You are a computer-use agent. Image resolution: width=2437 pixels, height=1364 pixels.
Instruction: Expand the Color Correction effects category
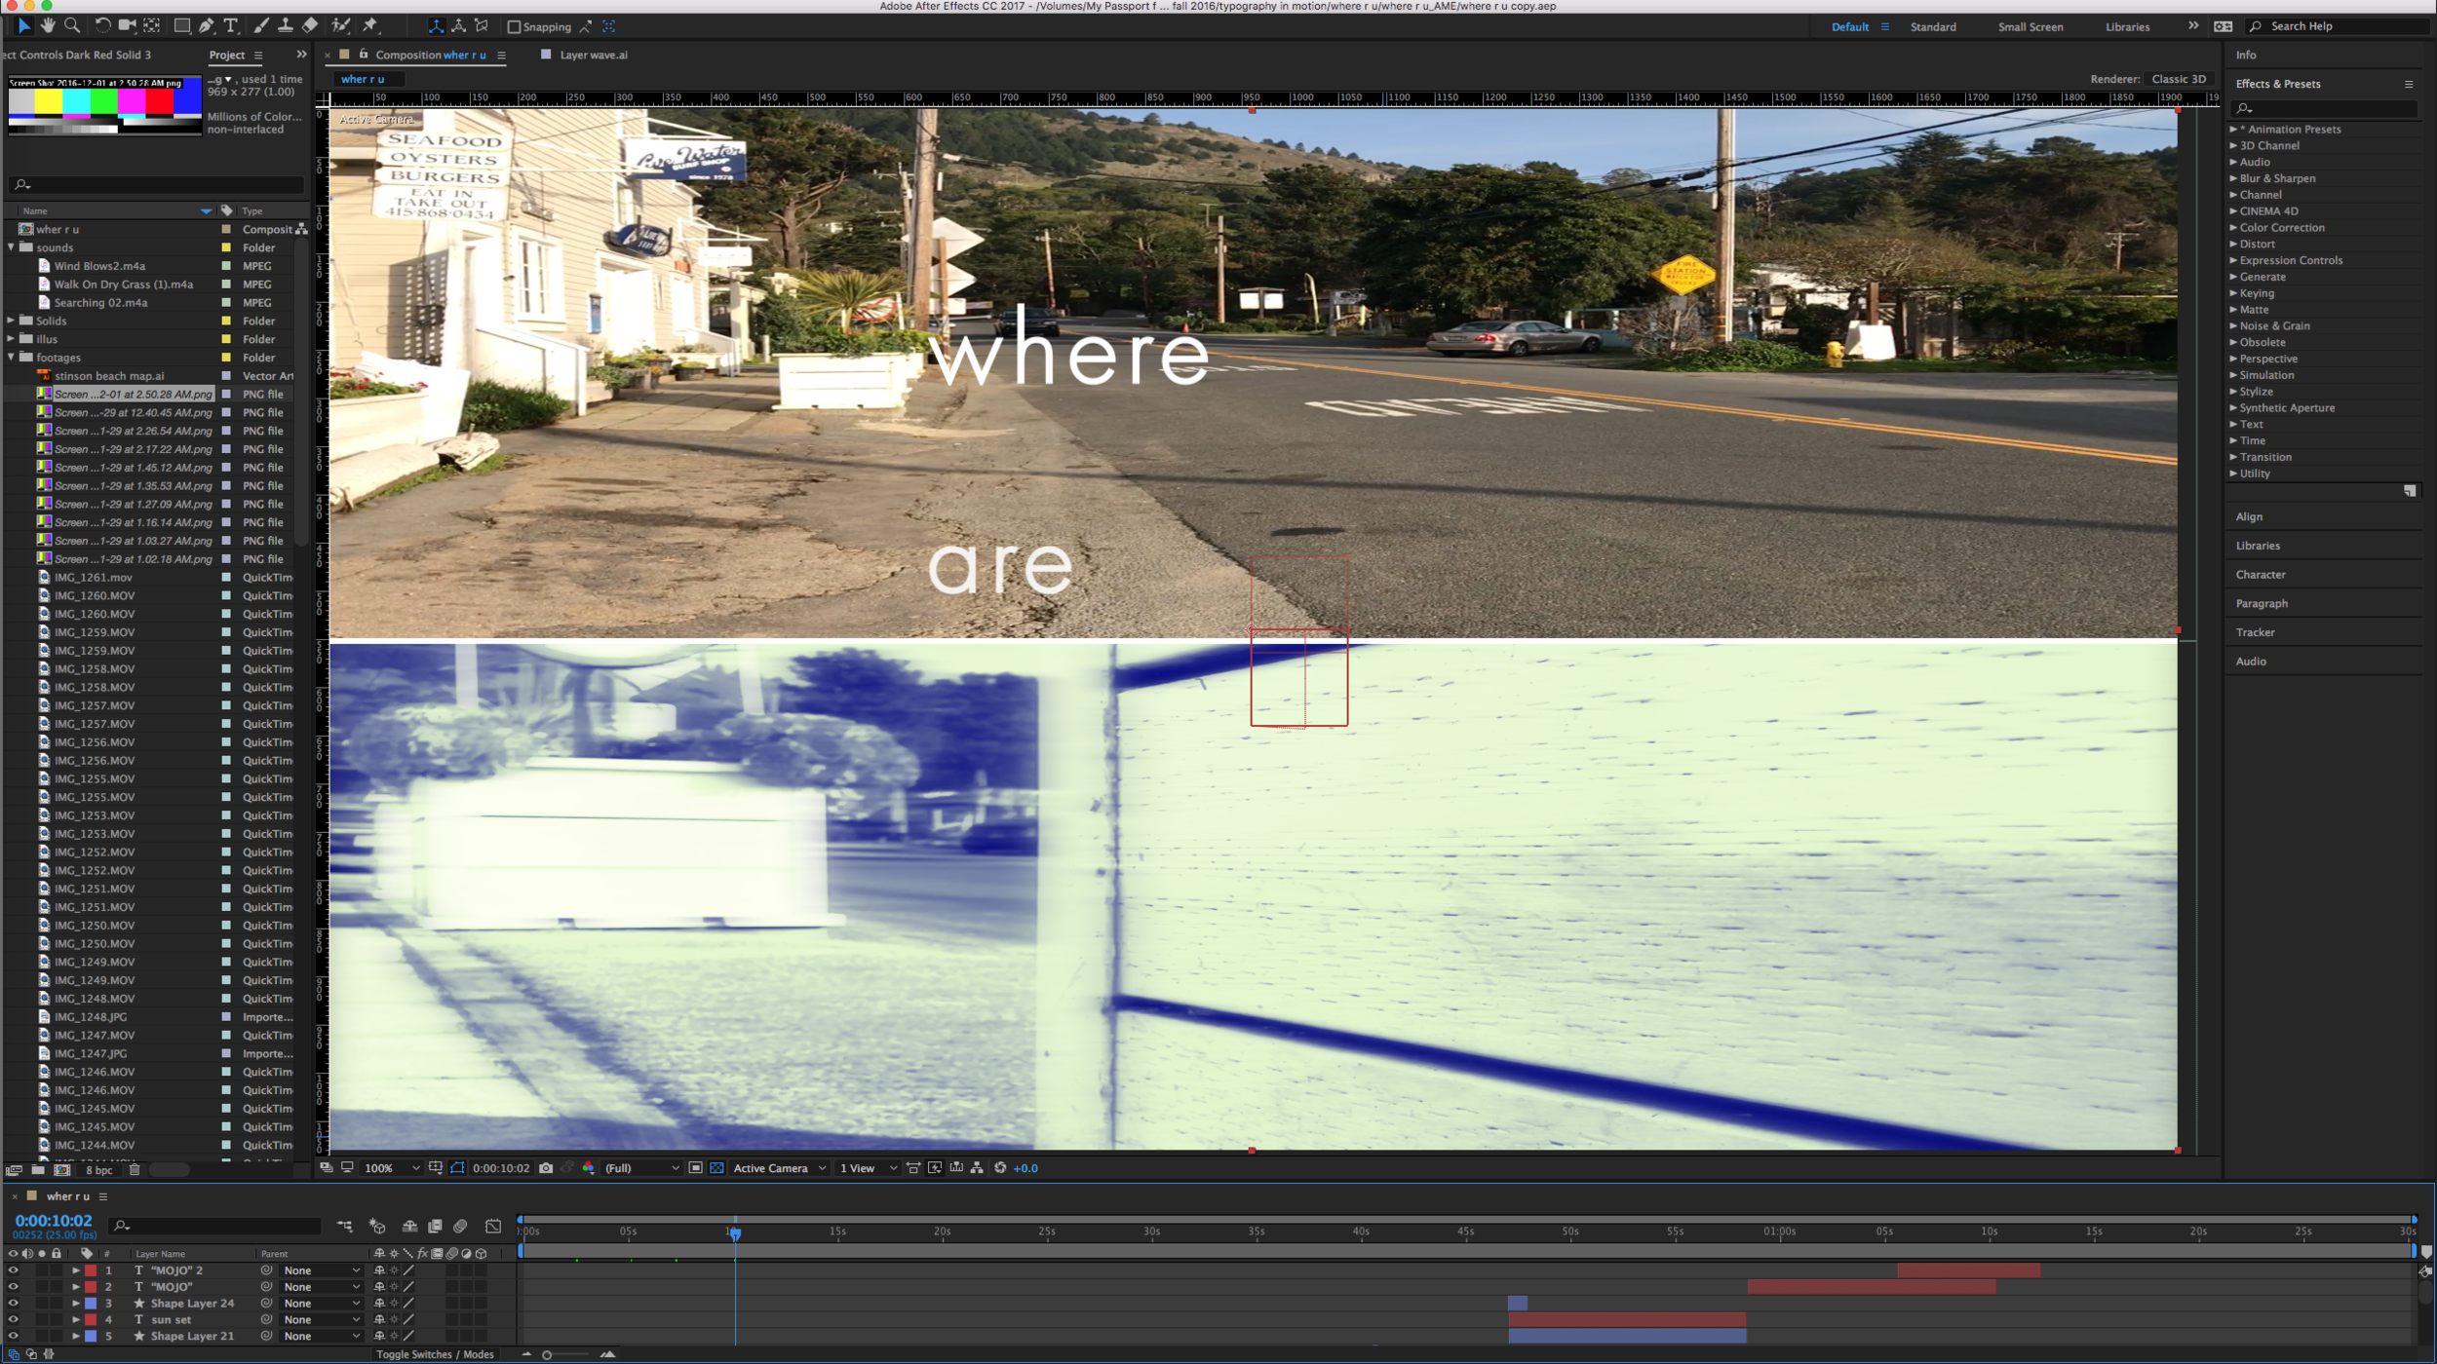point(2233,227)
